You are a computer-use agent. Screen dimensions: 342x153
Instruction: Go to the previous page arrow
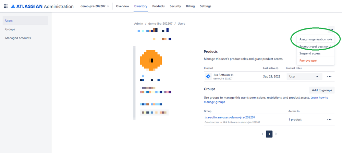pos(262,134)
